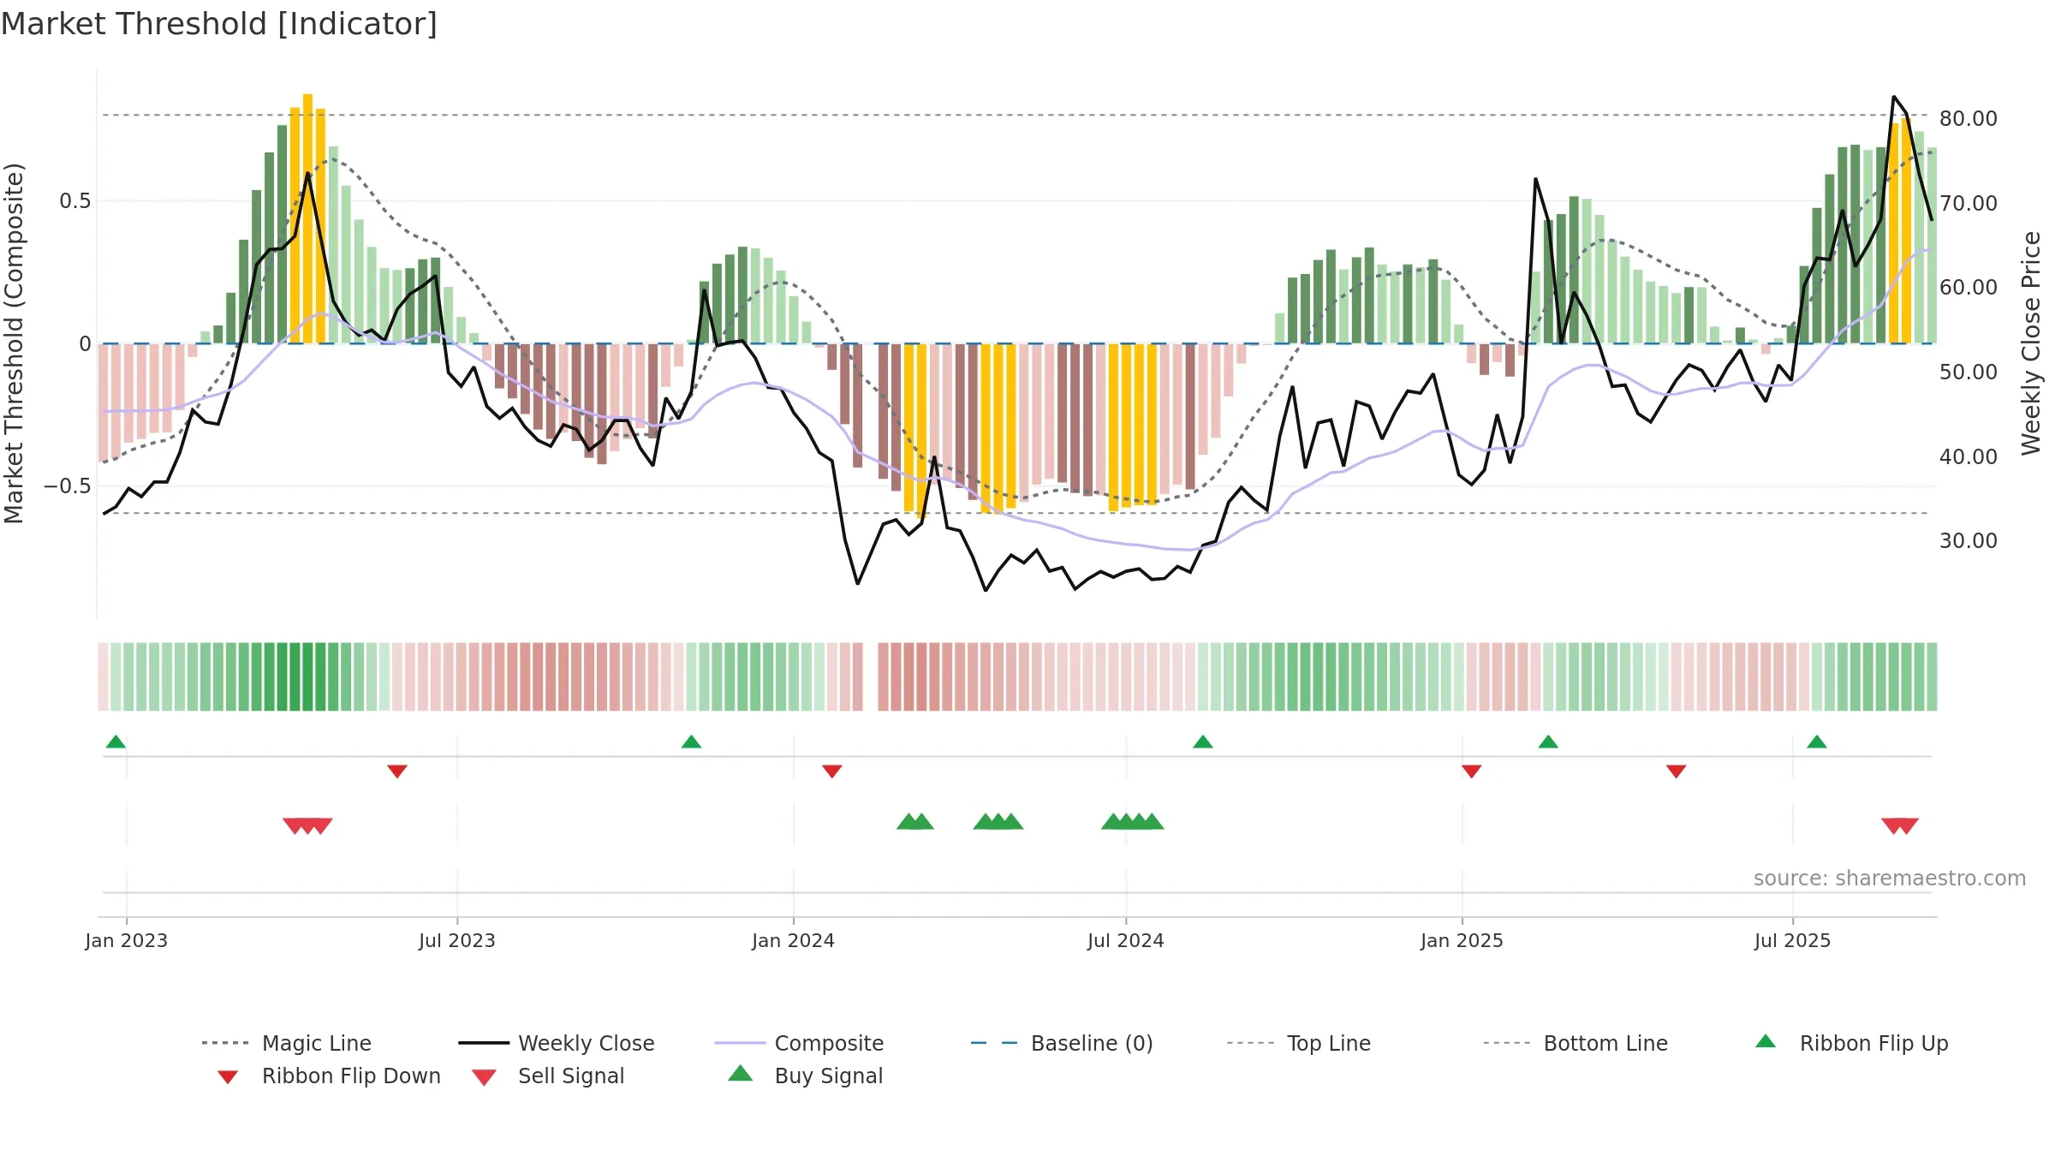Click the −0.5 composite axis tick

(x=67, y=486)
